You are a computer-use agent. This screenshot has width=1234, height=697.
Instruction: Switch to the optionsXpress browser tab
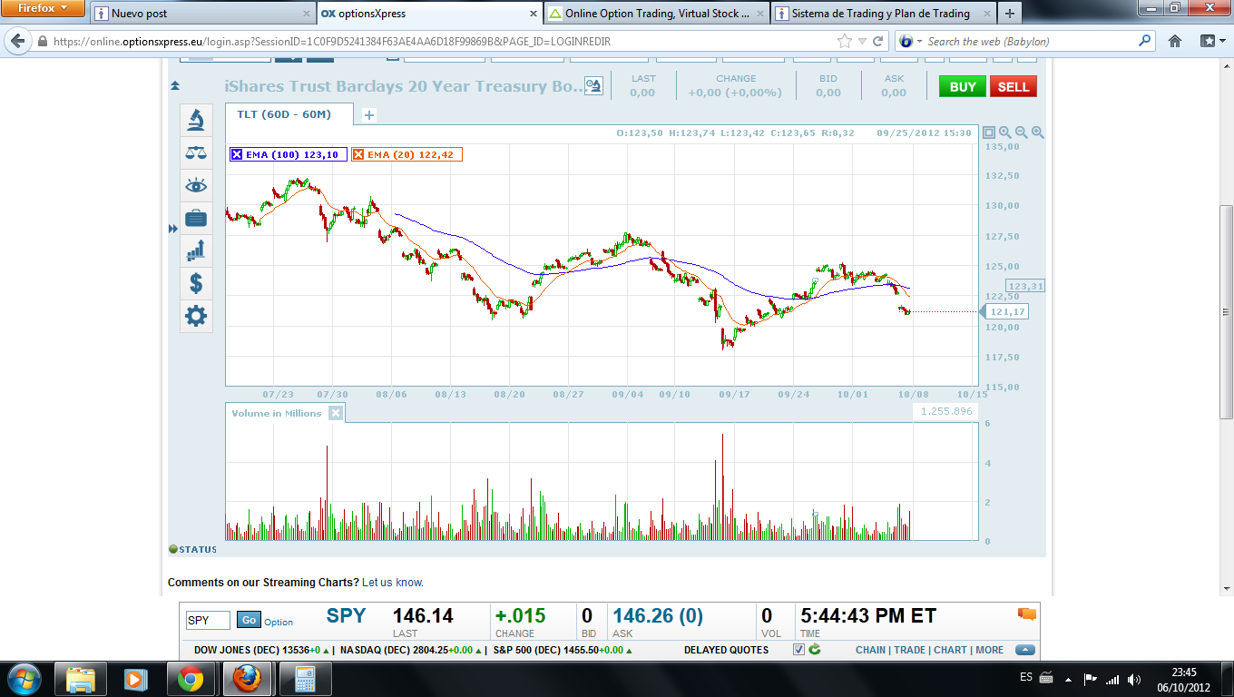tap(429, 14)
